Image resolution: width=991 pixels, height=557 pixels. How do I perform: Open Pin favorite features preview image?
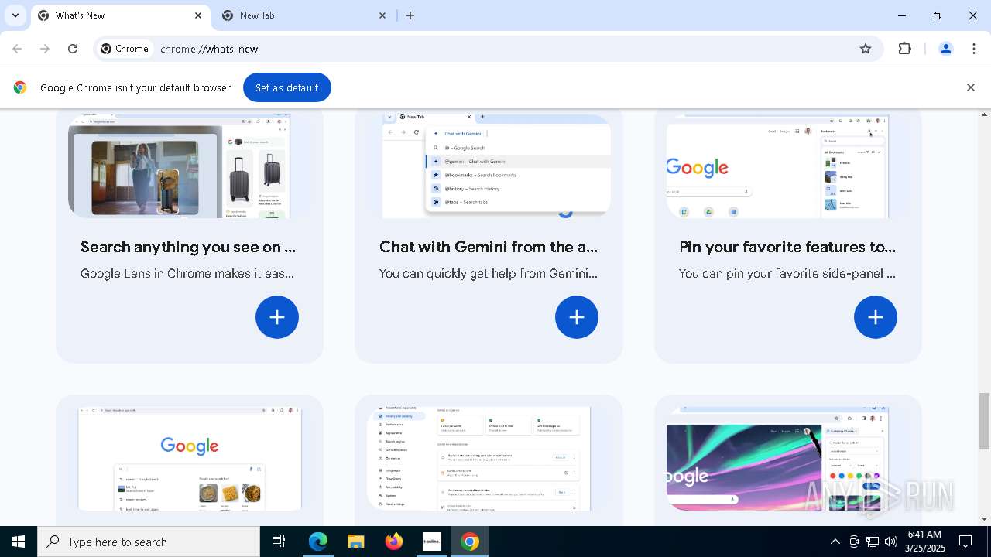click(x=777, y=166)
